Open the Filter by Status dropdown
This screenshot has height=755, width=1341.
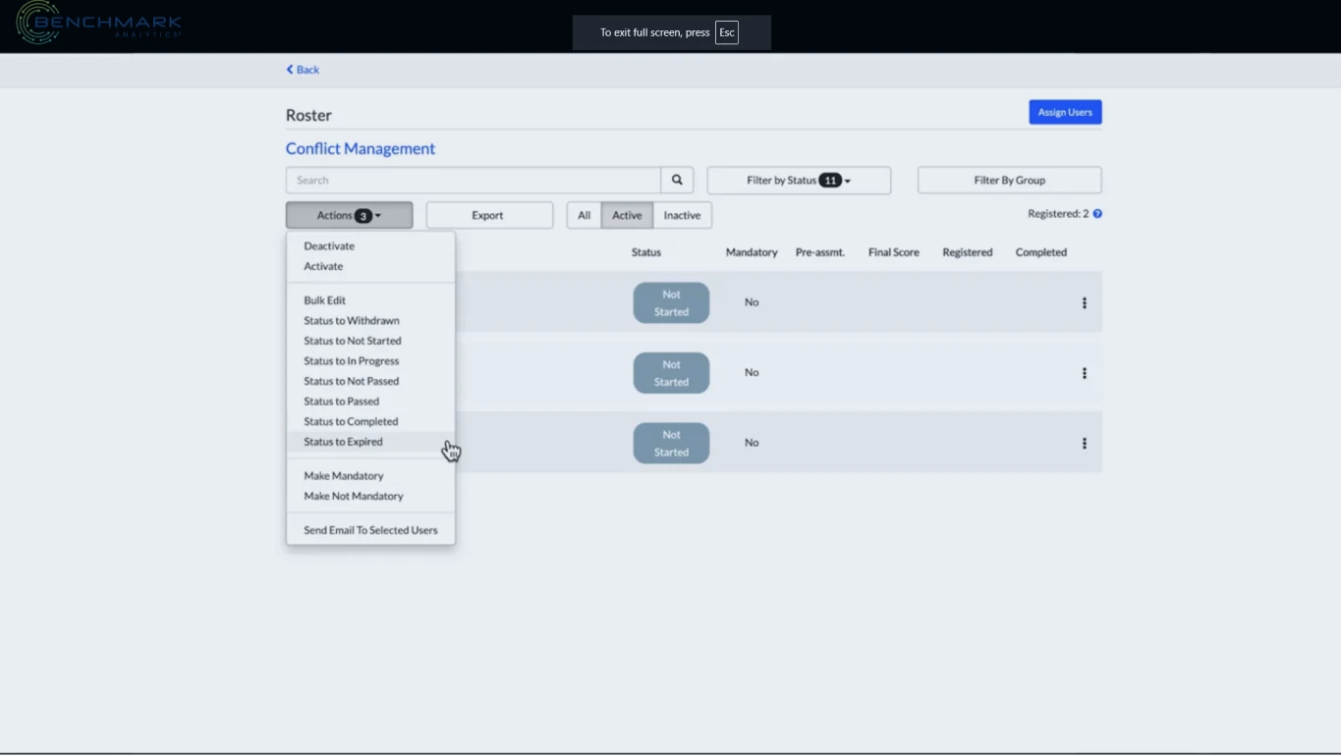point(799,180)
